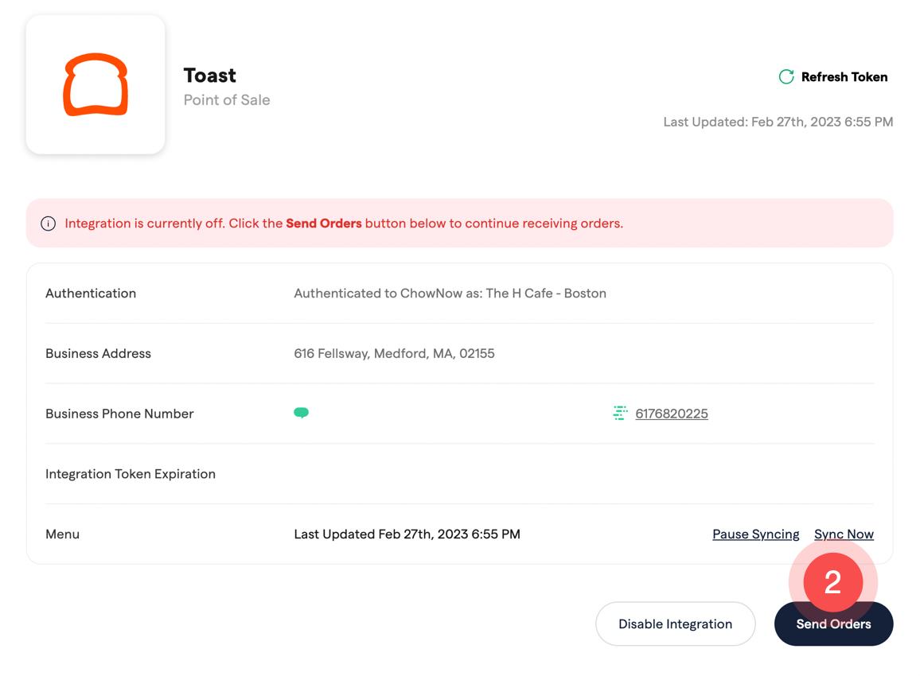Click the 616 Fellsway business address text

click(x=394, y=354)
